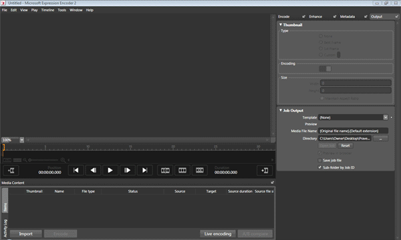Enable the Save job file checkbox
The width and height of the screenshot is (401, 240).
pyautogui.click(x=319, y=160)
